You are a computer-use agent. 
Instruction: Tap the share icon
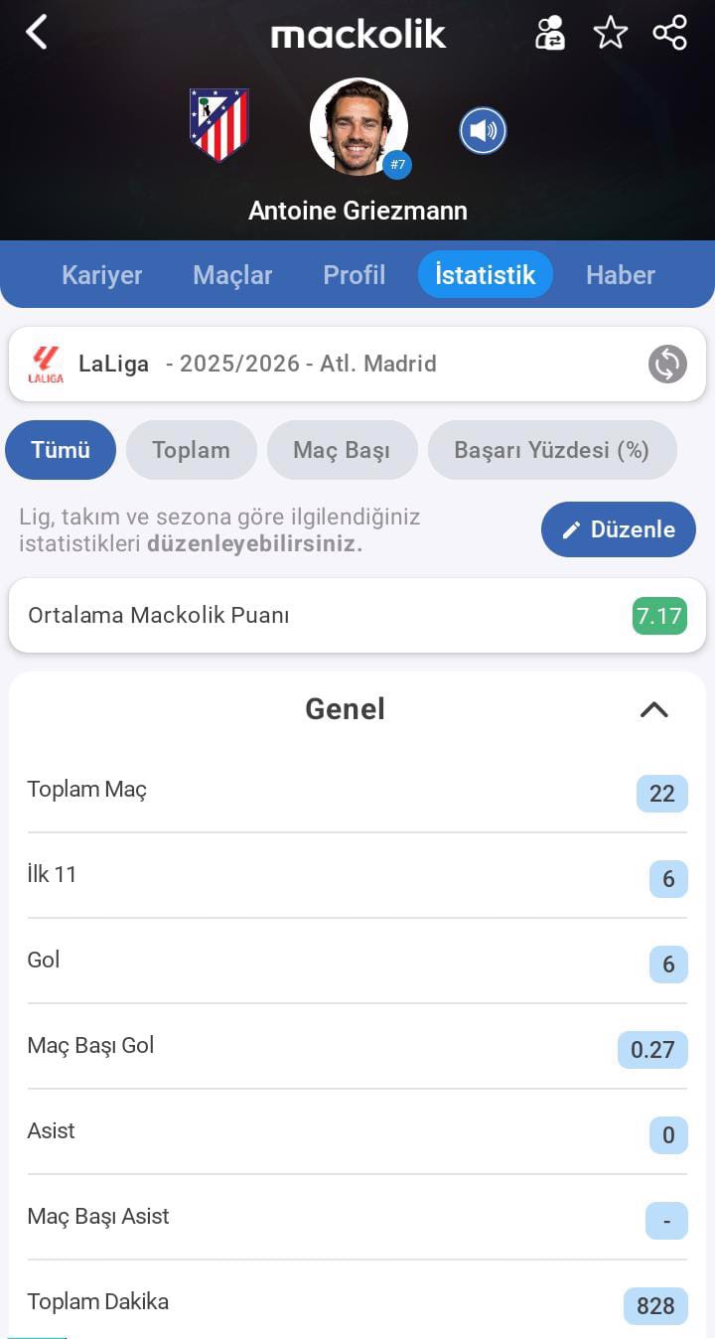point(670,33)
